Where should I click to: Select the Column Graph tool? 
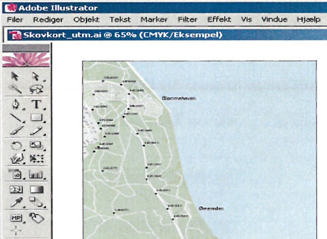(x=36, y=173)
